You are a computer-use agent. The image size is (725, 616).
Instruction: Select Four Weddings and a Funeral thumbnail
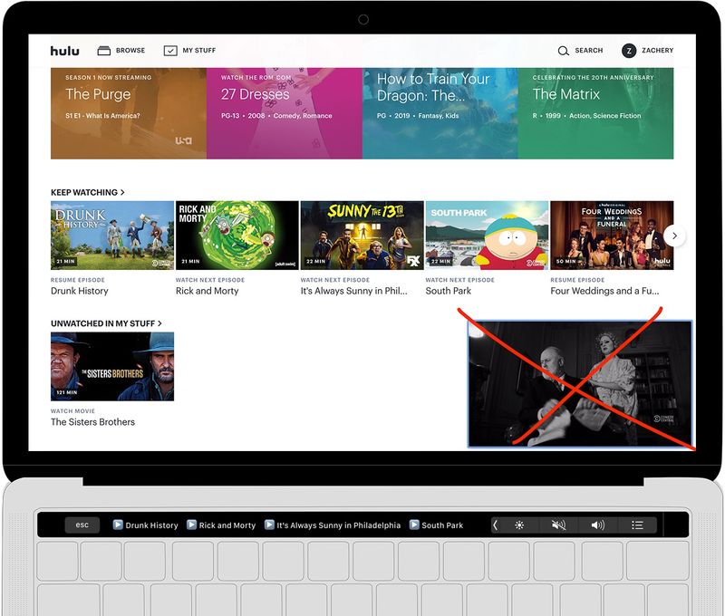(612, 236)
